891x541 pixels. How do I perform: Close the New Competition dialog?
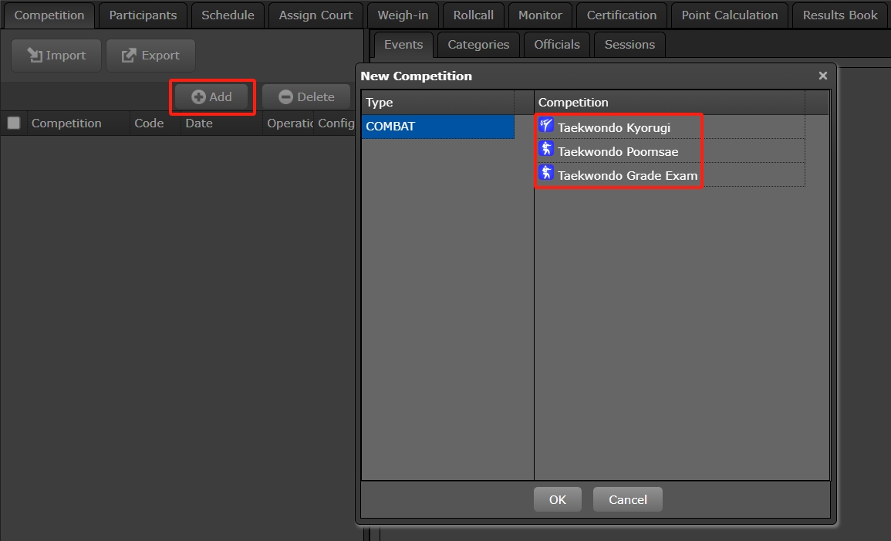pyautogui.click(x=822, y=76)
